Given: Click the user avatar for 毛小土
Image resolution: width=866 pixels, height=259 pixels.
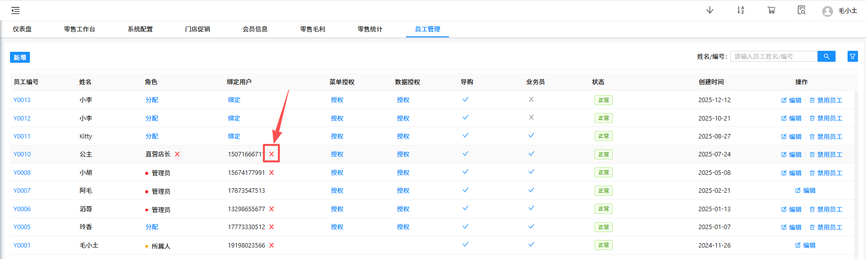Looking at the screenshot, I should (x=827, y=11).
